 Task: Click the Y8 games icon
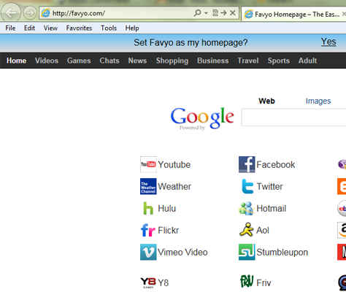coord(148,283)
